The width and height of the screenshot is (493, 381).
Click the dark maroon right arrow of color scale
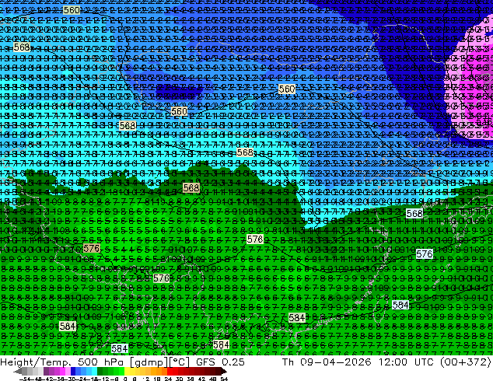tap(223, 372)
